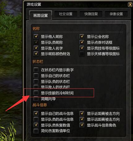Screen dimensions: 133x141
Task: Enable 显示天梯赛等级图标 checkbox
Action: pos(82,54)
